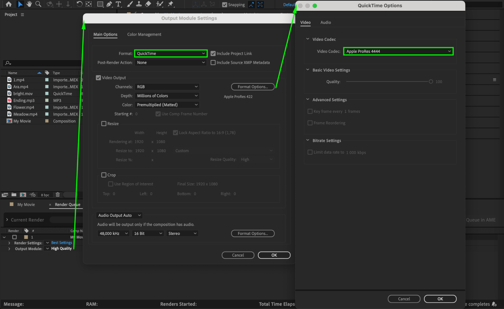
Task: Select the Zoom magnifier tool
Action: coord(38,4)
